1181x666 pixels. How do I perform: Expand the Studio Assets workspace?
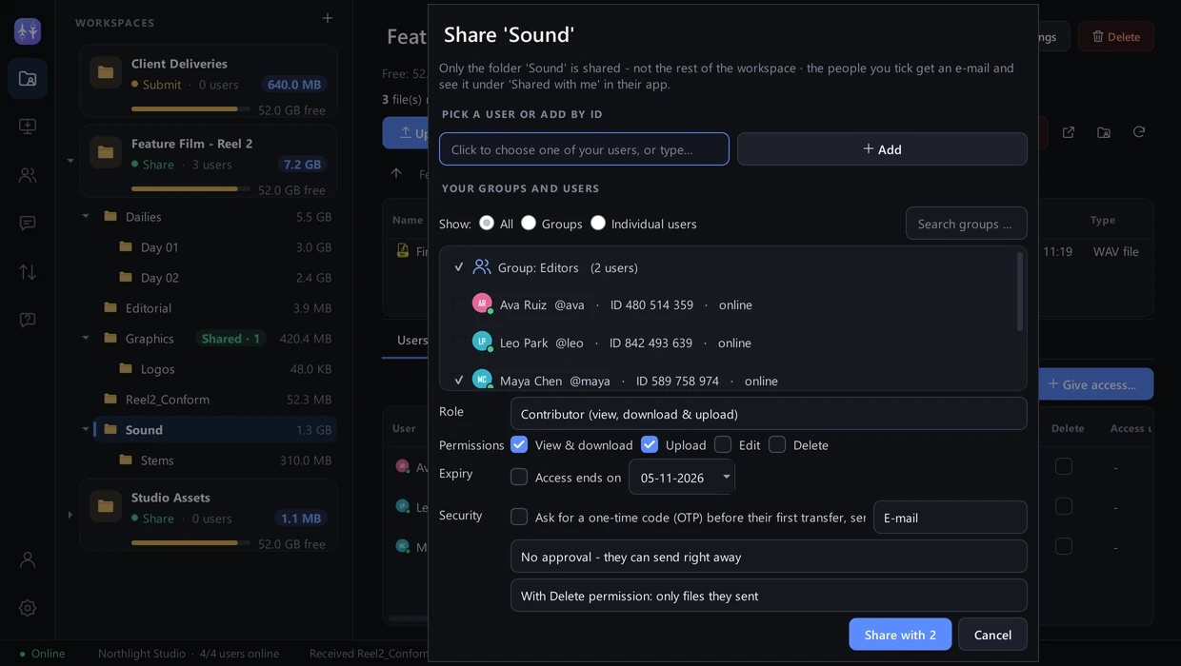point(70,515)
